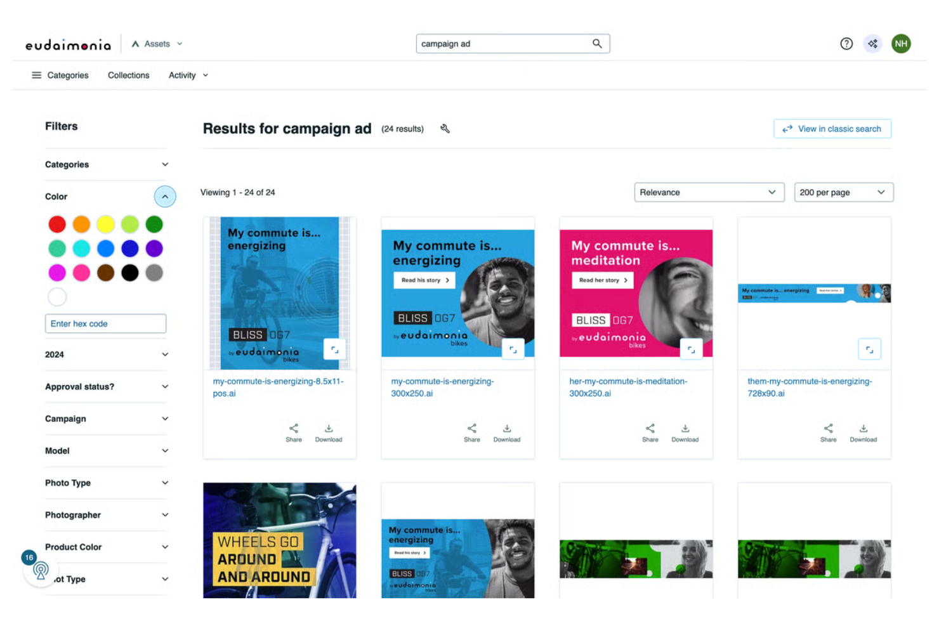The width and height of the screenshot is (939, 626).
Task: Open the Relevance sort dropdown
Action: click(709, 192)
